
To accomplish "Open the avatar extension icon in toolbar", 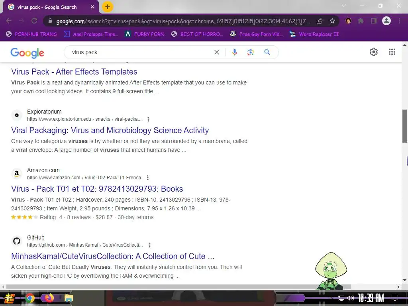I will (x=348, y=21).
